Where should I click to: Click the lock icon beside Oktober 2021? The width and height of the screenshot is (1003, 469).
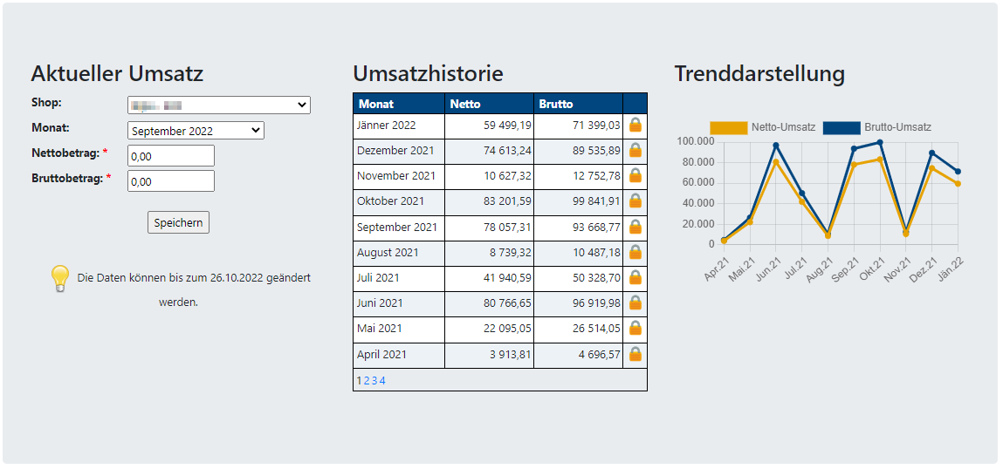[635, 201]
